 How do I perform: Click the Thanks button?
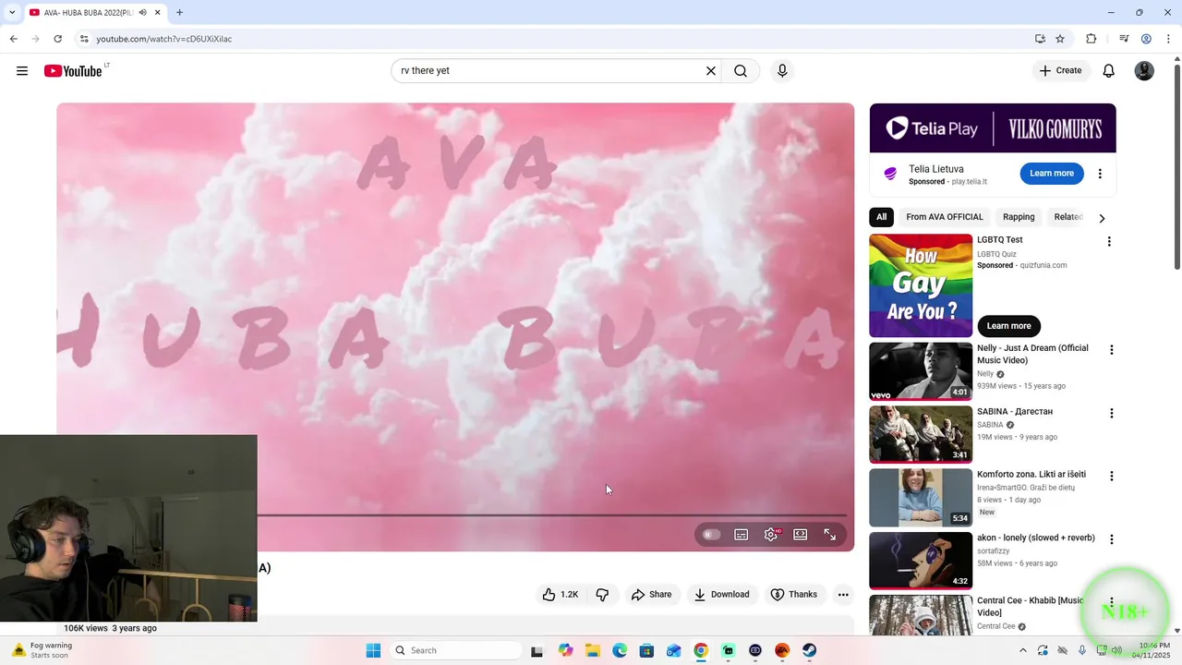[x=794, y=595]
